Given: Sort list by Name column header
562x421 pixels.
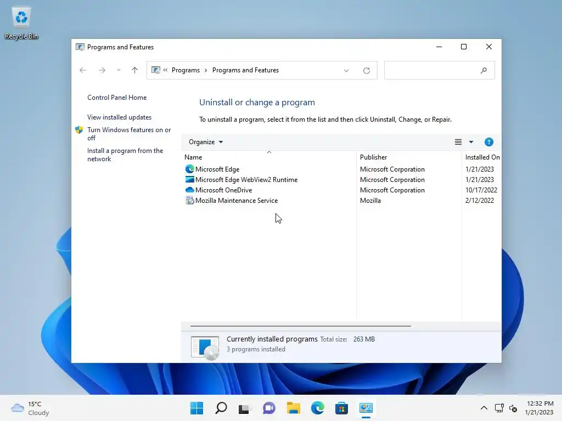Looking at the screenshot, I should (x=269, y=157).
